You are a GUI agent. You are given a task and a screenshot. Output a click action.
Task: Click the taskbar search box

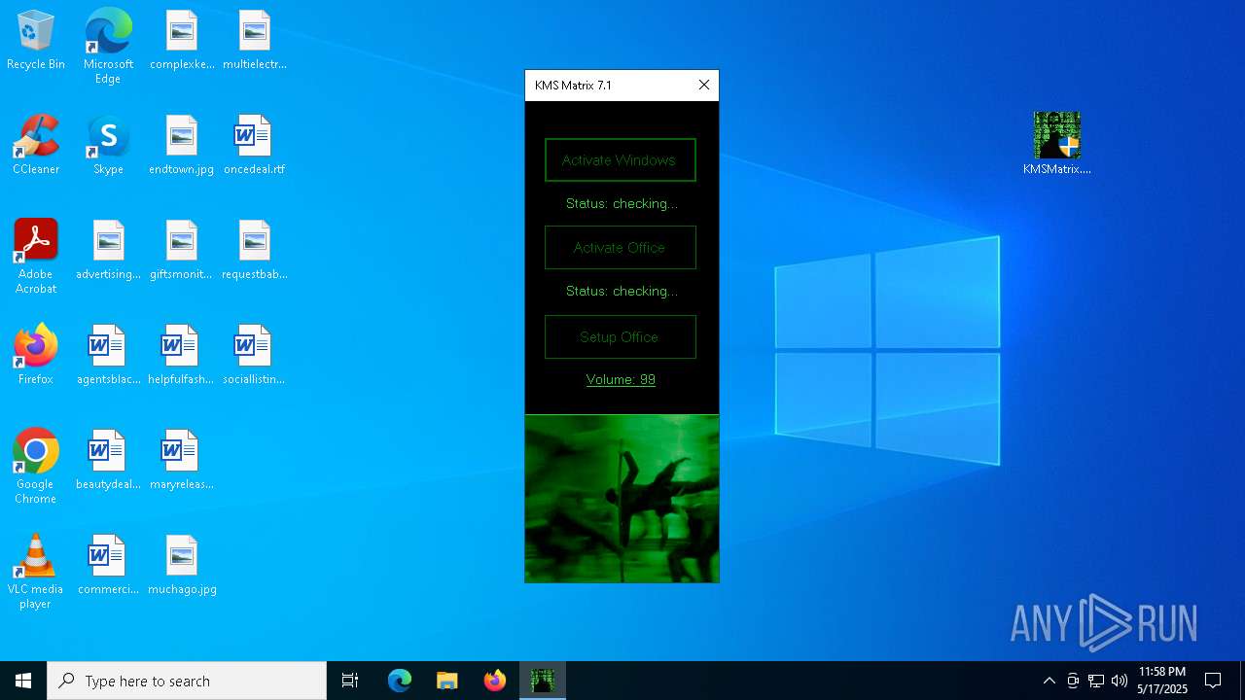point(187,681)
